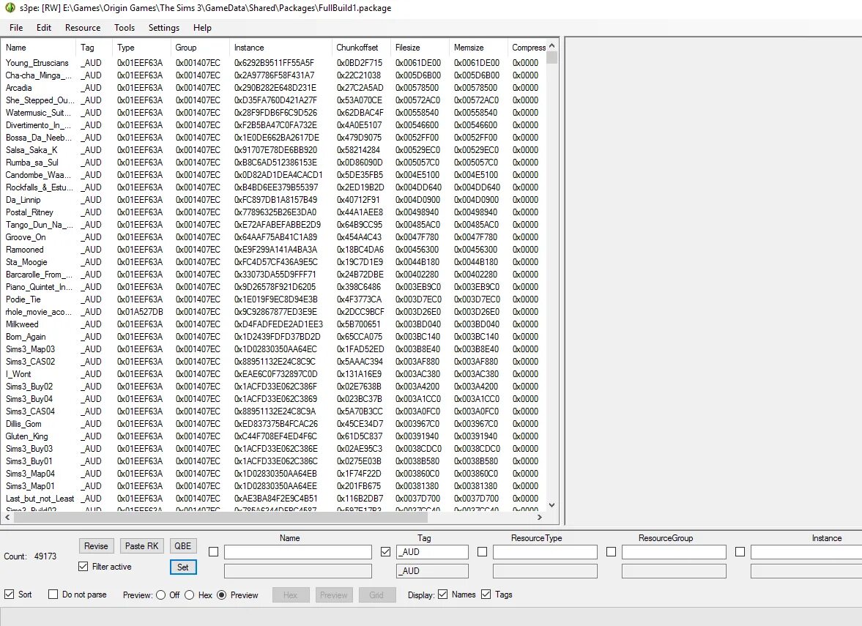Select the Podie_Tie resource row
This screenshot has width=862, height=626.
point(274,299)
